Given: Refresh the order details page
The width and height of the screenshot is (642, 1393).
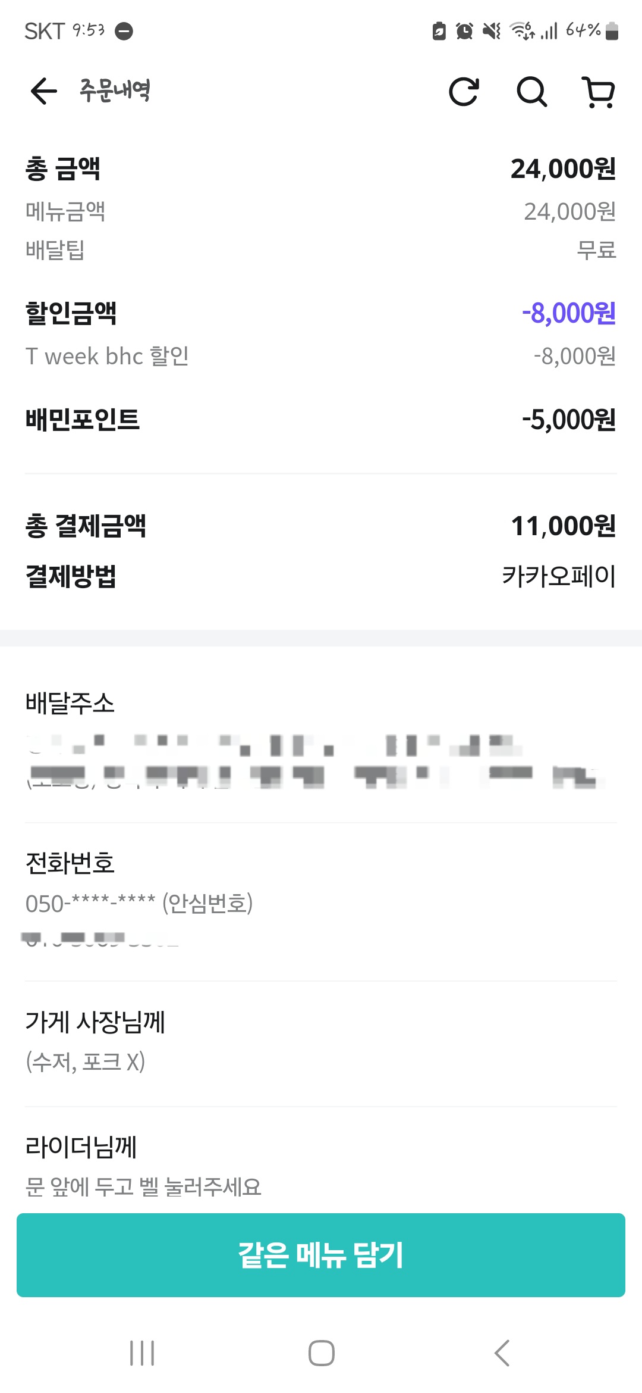Looking at the screenshot, I should point(464,92).
